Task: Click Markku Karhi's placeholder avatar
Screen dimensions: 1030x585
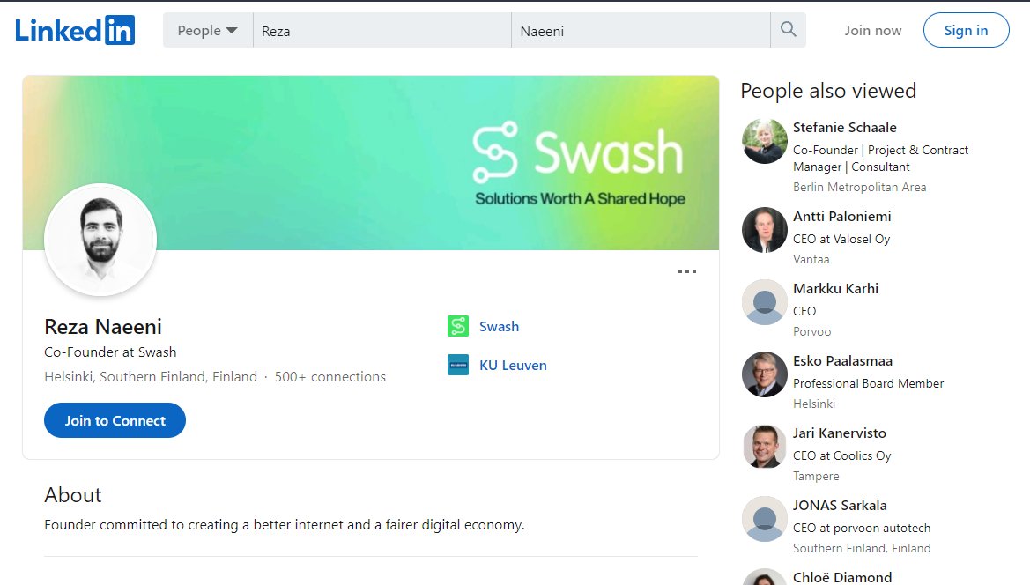Action: (x=765, y=302)
